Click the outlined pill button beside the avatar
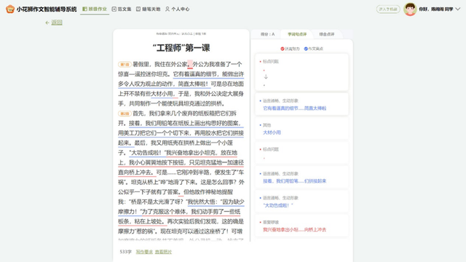The image size is (466, 262). pos(388,9)
